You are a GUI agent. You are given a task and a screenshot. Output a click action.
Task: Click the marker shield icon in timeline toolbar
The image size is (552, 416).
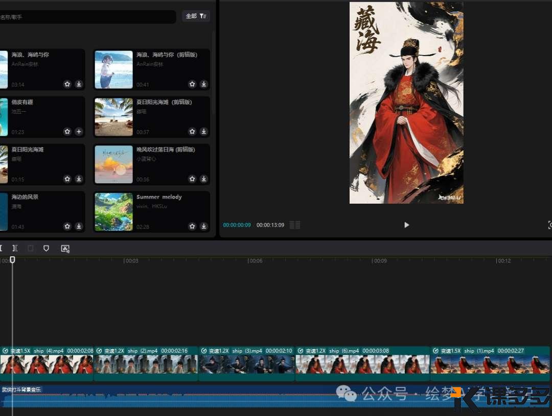[x=46, y=248]
